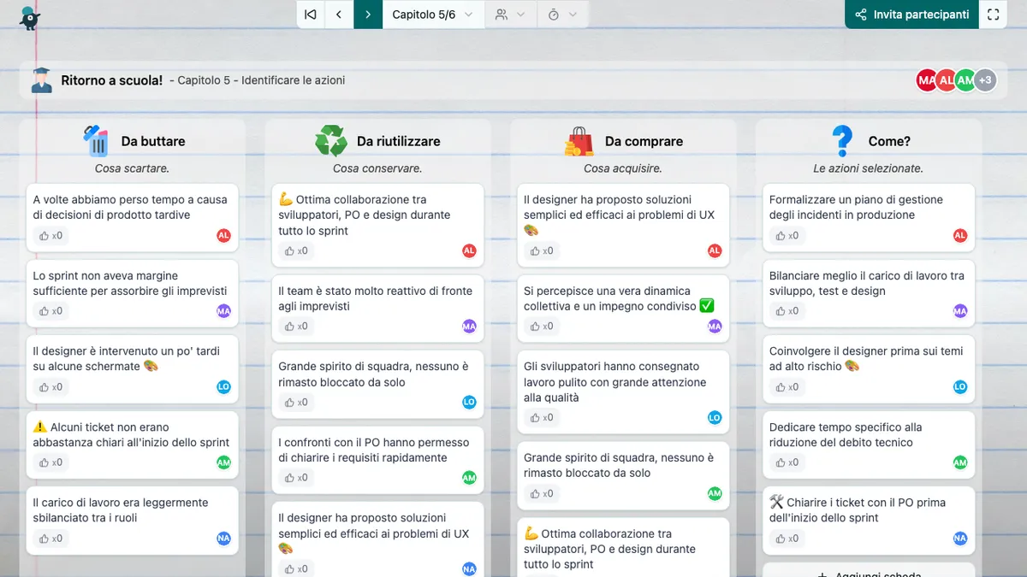Click the trash icon next to Da buttare
This screenshot has height=577, width=1027.
point(94,139)
